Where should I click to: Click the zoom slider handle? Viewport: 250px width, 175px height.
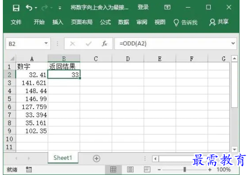click(185, 169)
